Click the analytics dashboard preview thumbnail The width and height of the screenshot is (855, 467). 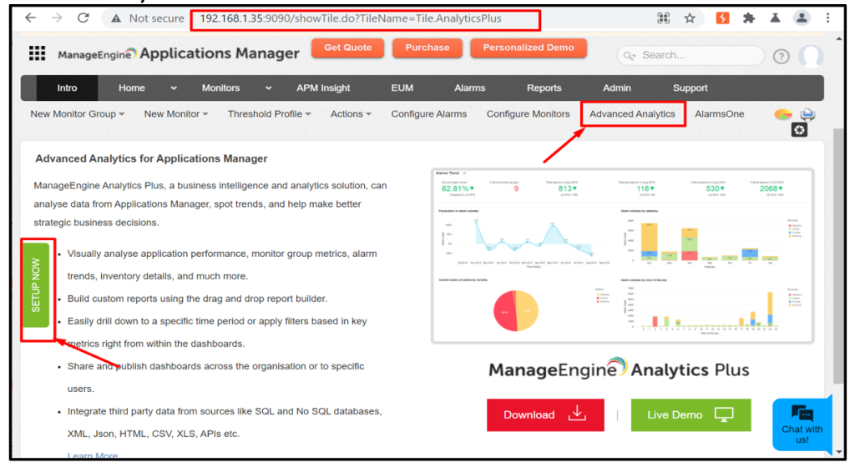tap(623, 256)
